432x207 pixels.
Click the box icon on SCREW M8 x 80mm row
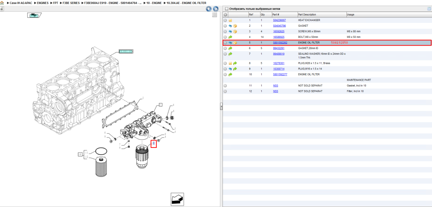[235, 31]
